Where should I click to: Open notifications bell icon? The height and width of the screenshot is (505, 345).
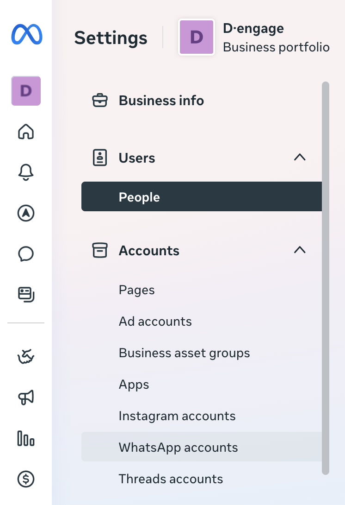(x=26, y=172)
